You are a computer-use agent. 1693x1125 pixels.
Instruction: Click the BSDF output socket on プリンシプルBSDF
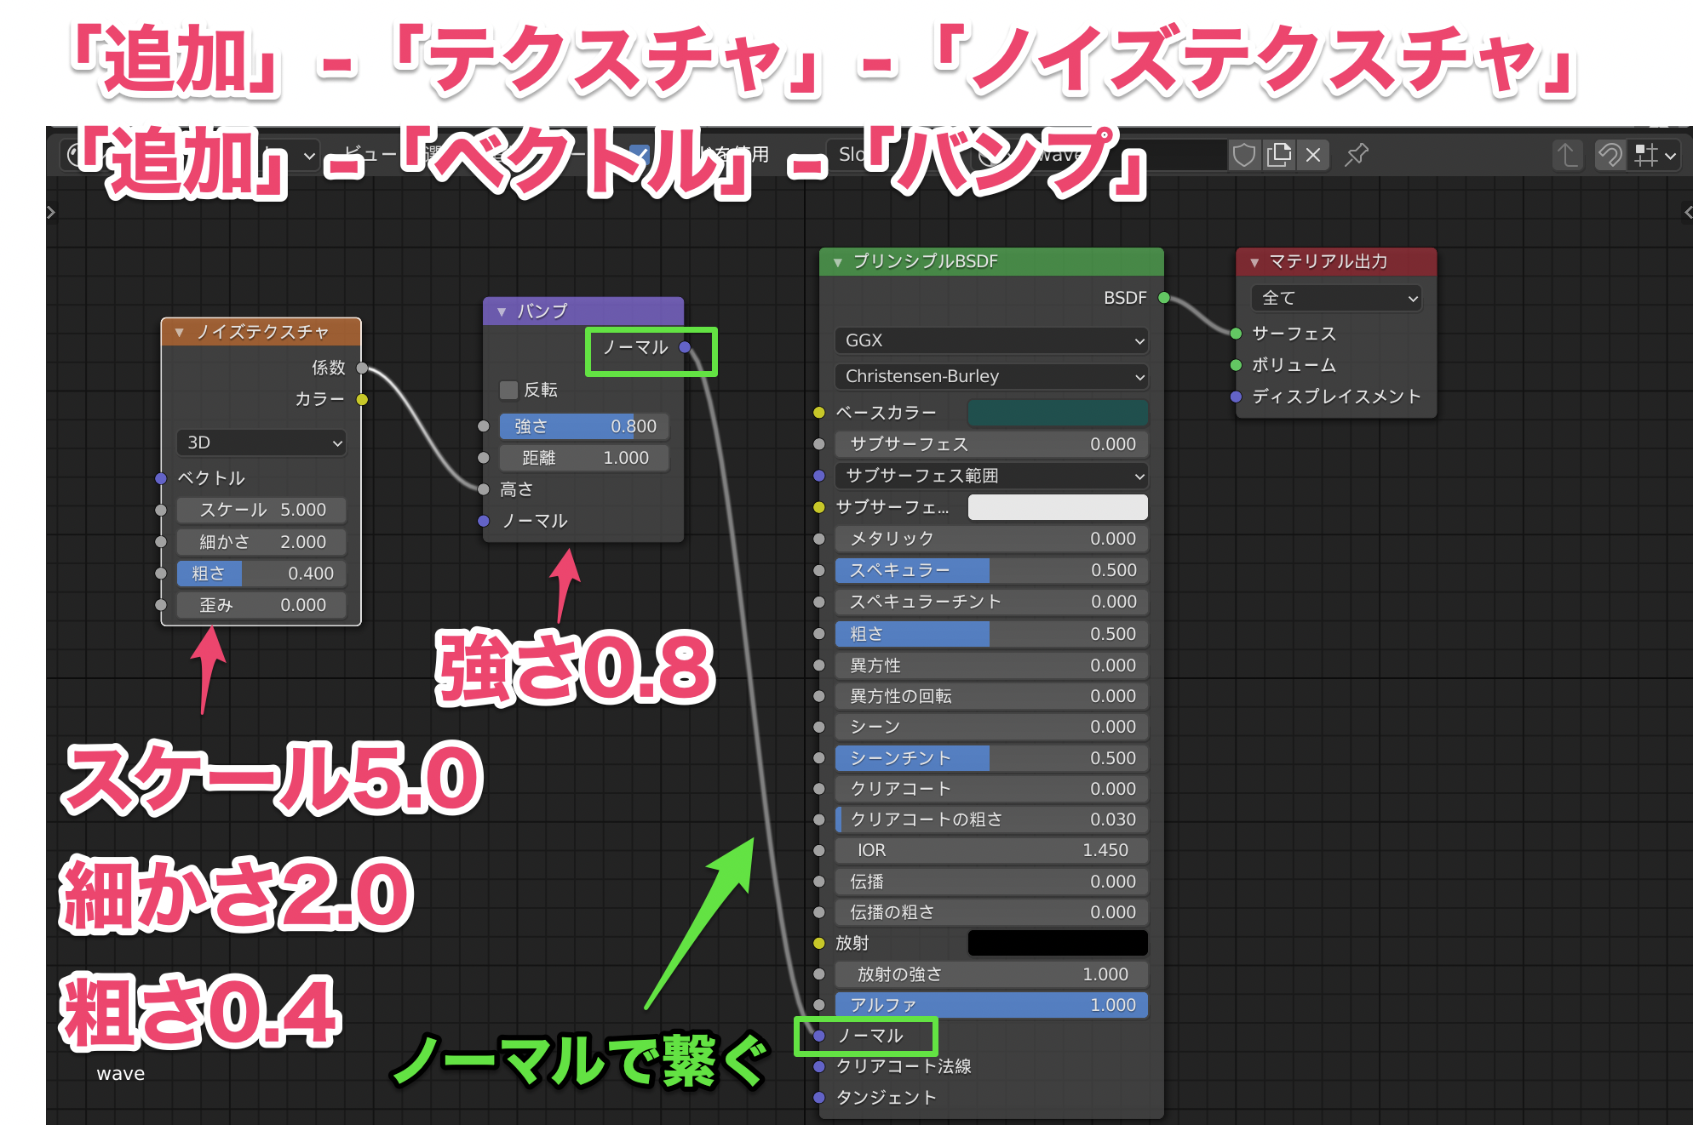tap(1163, 298)
